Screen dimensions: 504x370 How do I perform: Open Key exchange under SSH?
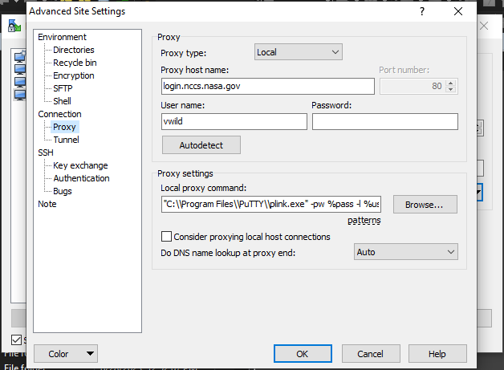[80, 165]
